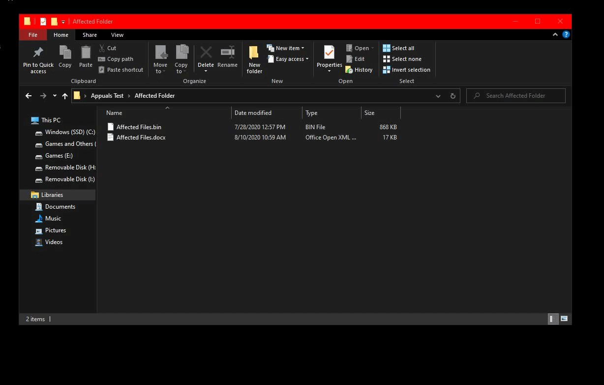Click the BIN File type cell

coord(315,127)
